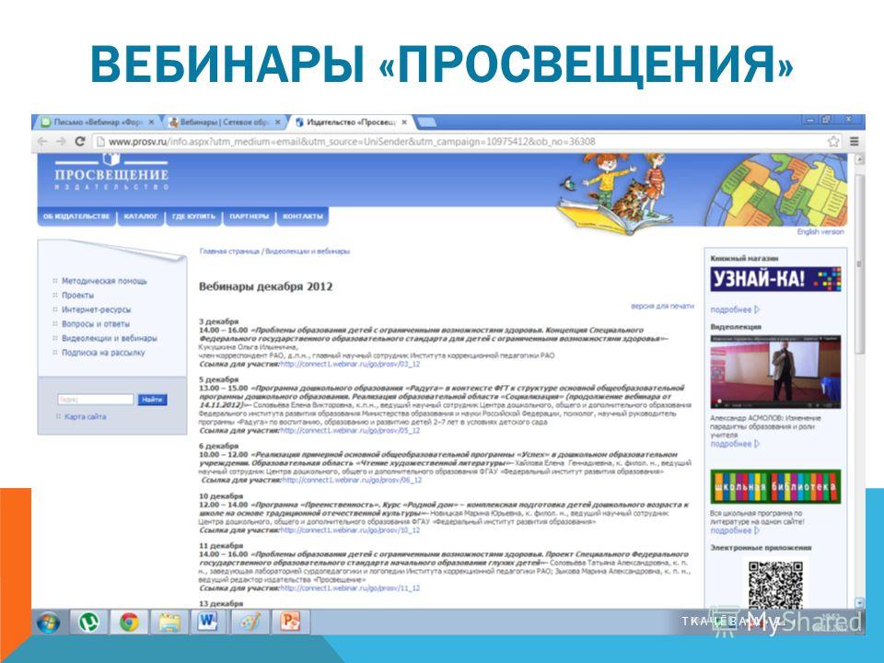Open a new tab with the new-tab button
This screenshot has width=884, height=663.
425,122
